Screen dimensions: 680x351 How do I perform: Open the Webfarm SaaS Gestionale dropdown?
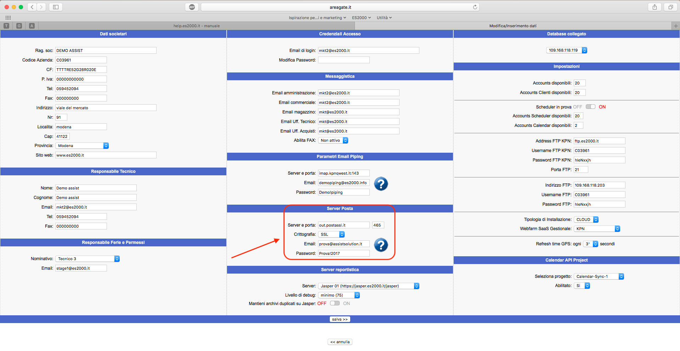tap(597, 229)
